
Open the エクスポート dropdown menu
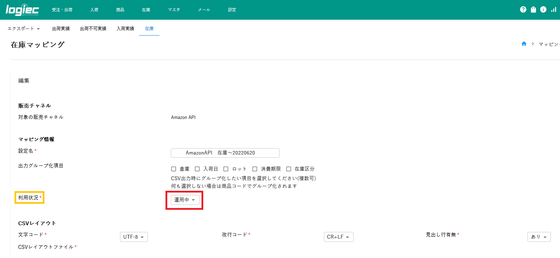coord(24,29)
